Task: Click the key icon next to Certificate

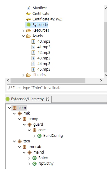Action: pos(28,14)
